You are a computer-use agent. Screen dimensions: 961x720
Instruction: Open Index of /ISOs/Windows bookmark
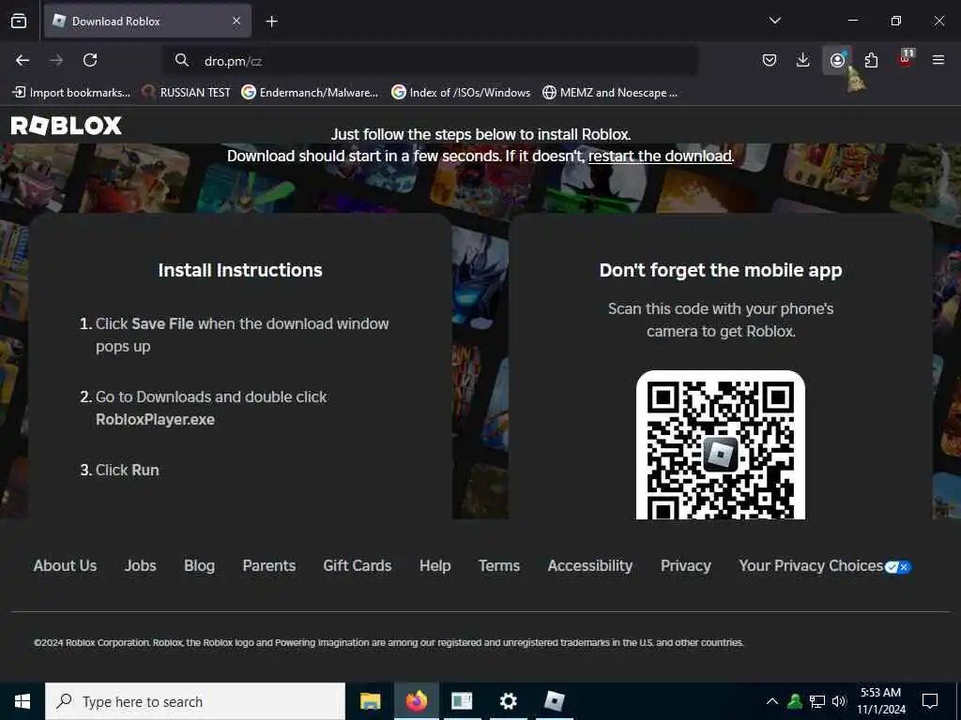click(x=461, y=93)
